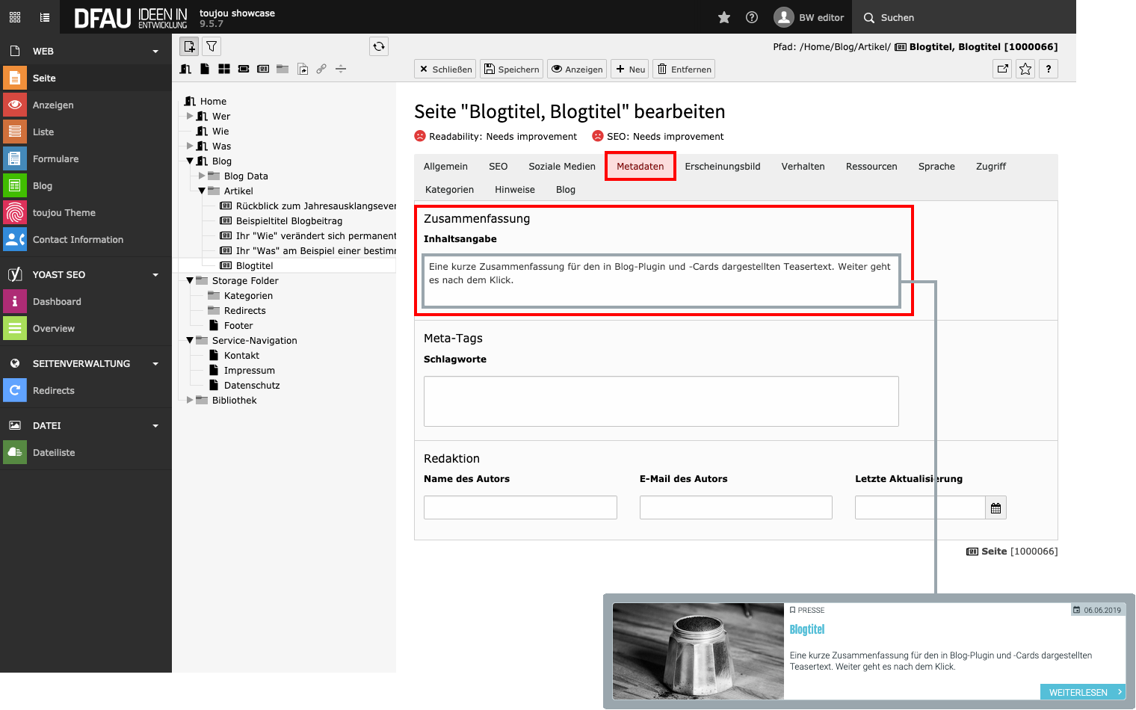Collapse the Storage Folder node
The width and height of the screenshot is (1136, 710).
pos(190,281)
